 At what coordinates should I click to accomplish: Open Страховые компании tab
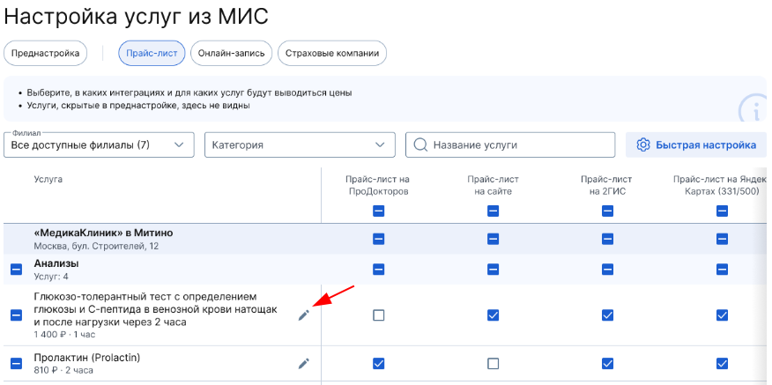pyautogui.click(x=332, y=54)
